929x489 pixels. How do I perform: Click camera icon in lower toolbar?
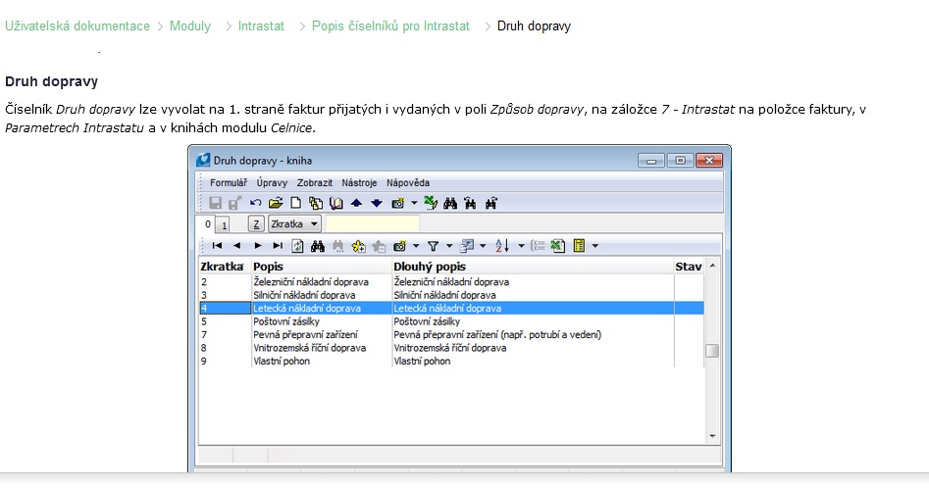point(399,246)
